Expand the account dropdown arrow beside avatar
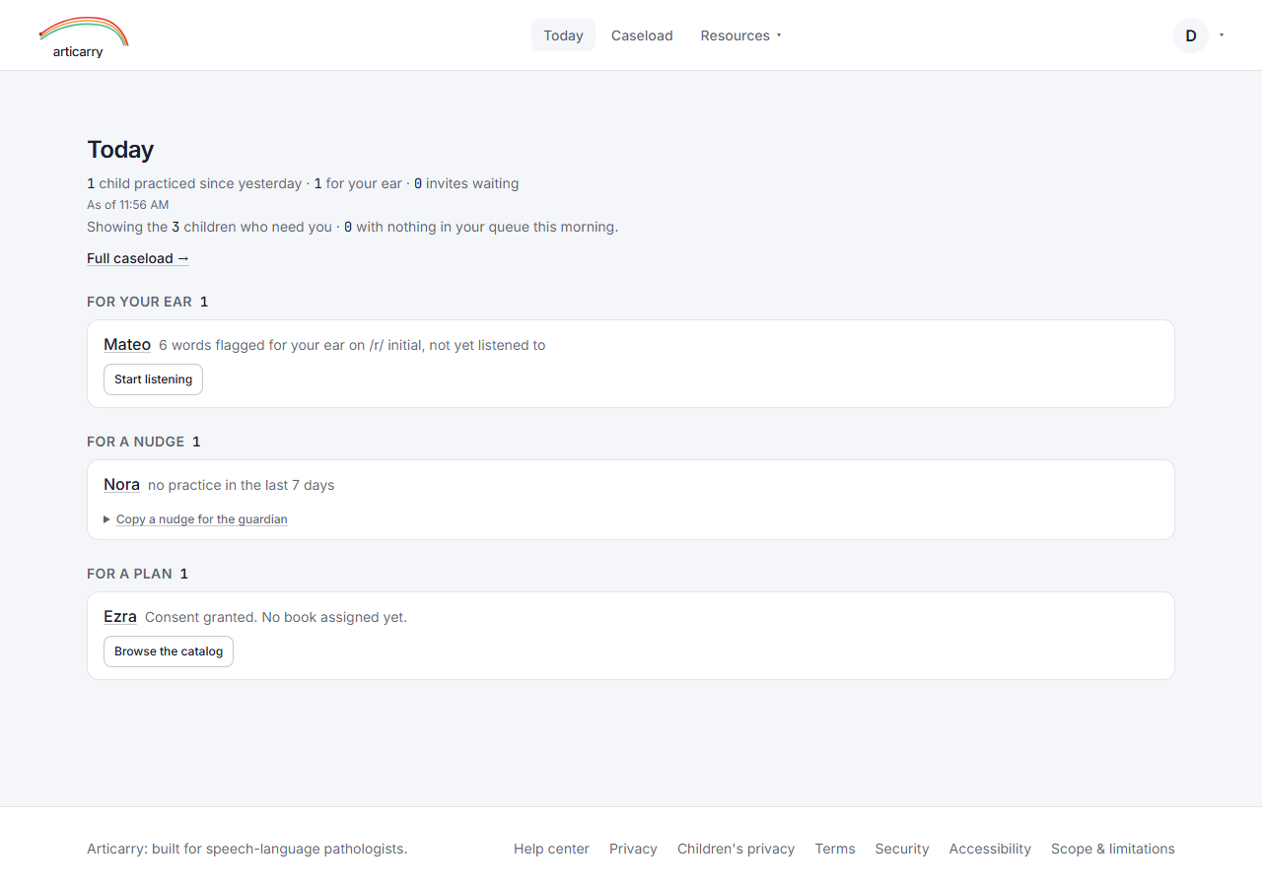Screen dimensions: 1262x890 point(1222,35)
